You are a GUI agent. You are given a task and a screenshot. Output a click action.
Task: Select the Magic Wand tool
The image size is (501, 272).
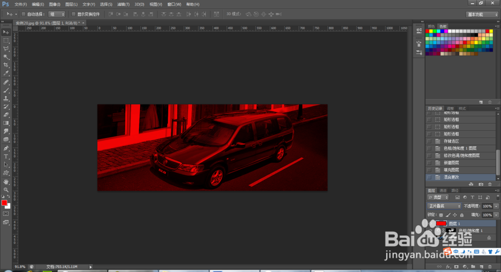[6, 57]
